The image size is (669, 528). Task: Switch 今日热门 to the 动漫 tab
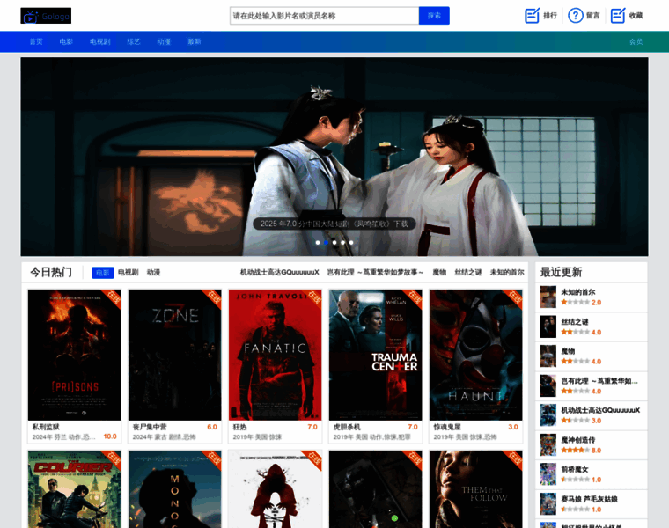pyautogui.click(x=153, y=273)
